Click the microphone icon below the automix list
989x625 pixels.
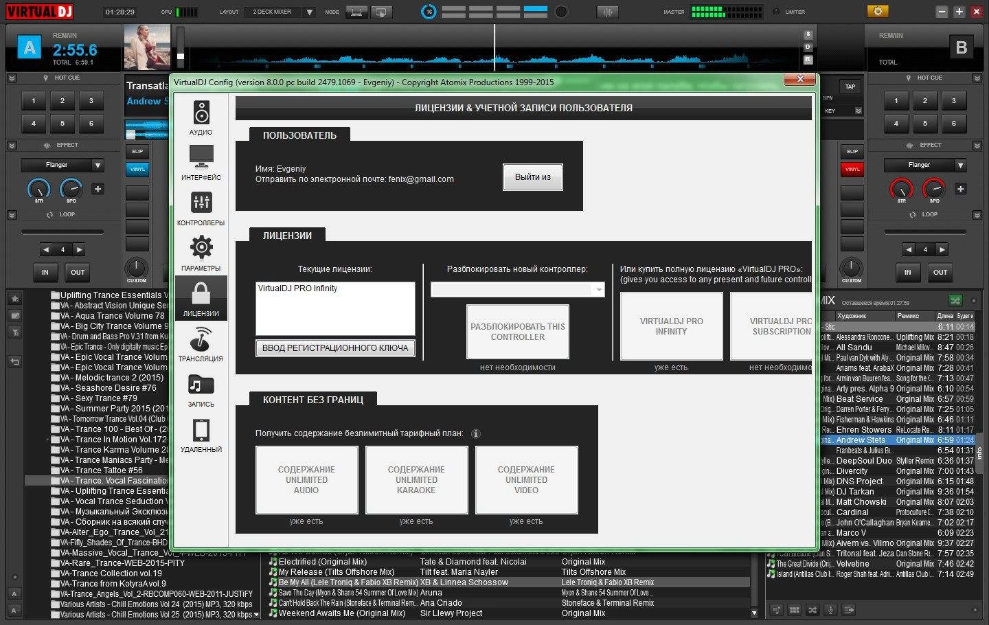830,609
